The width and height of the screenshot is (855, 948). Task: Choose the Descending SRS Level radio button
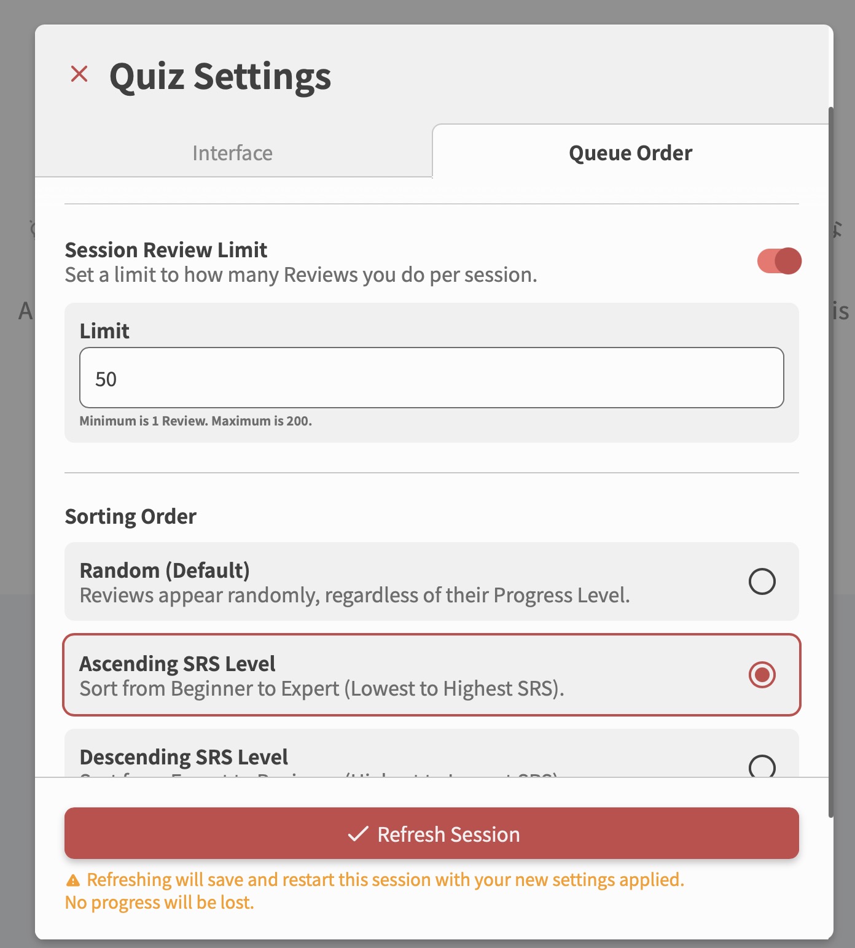tap(762, 766)
